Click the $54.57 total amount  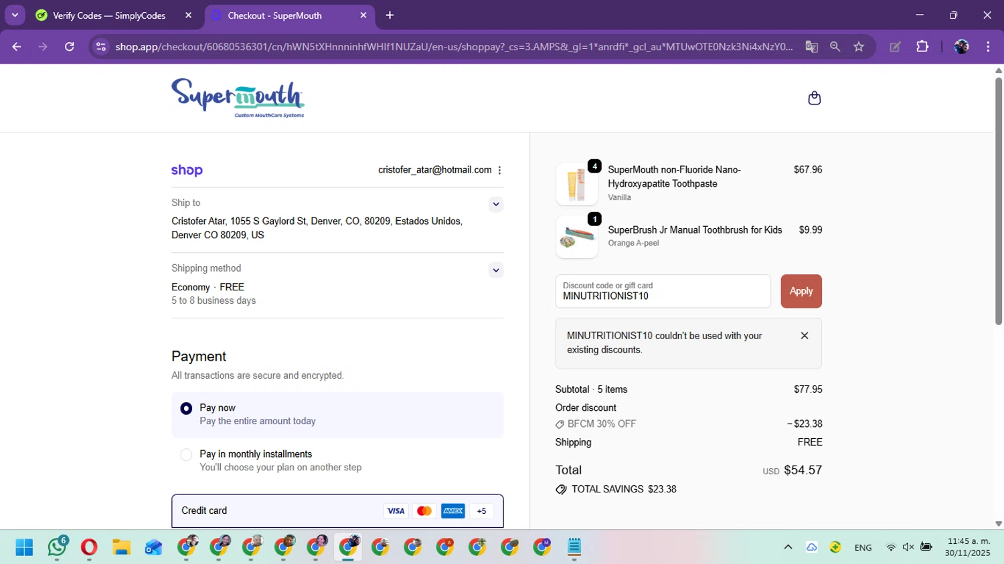coord(803,470)
